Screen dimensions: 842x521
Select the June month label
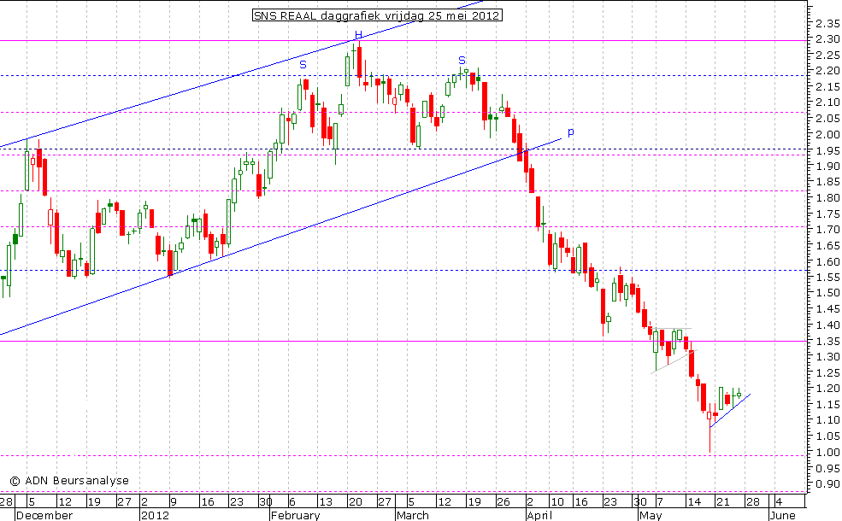point(782,515)
